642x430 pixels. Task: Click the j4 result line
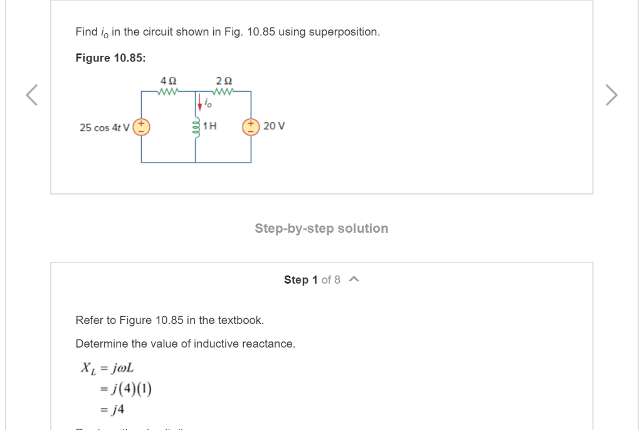click(x=112, y=409)
